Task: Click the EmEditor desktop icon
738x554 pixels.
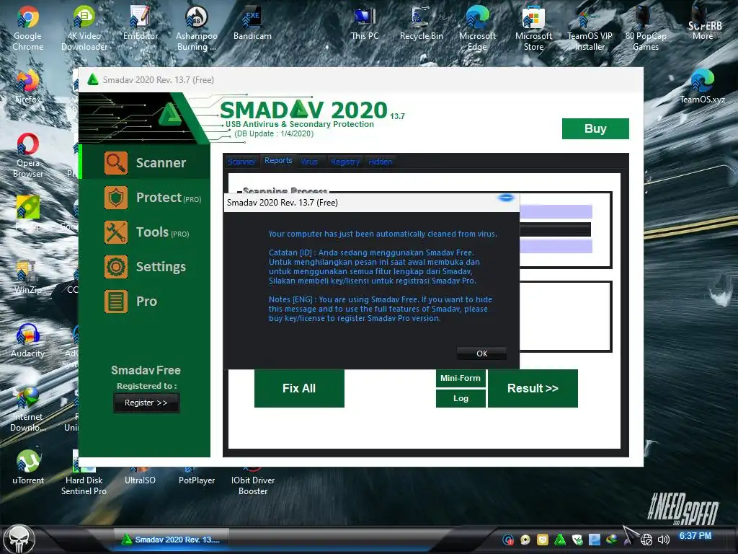Action: [141, 24]
